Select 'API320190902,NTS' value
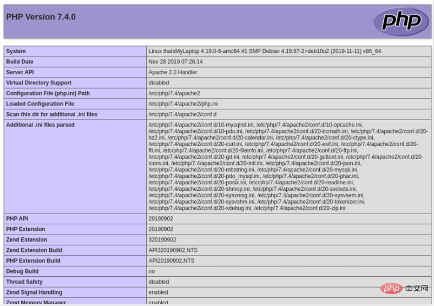 pos(173,250)
